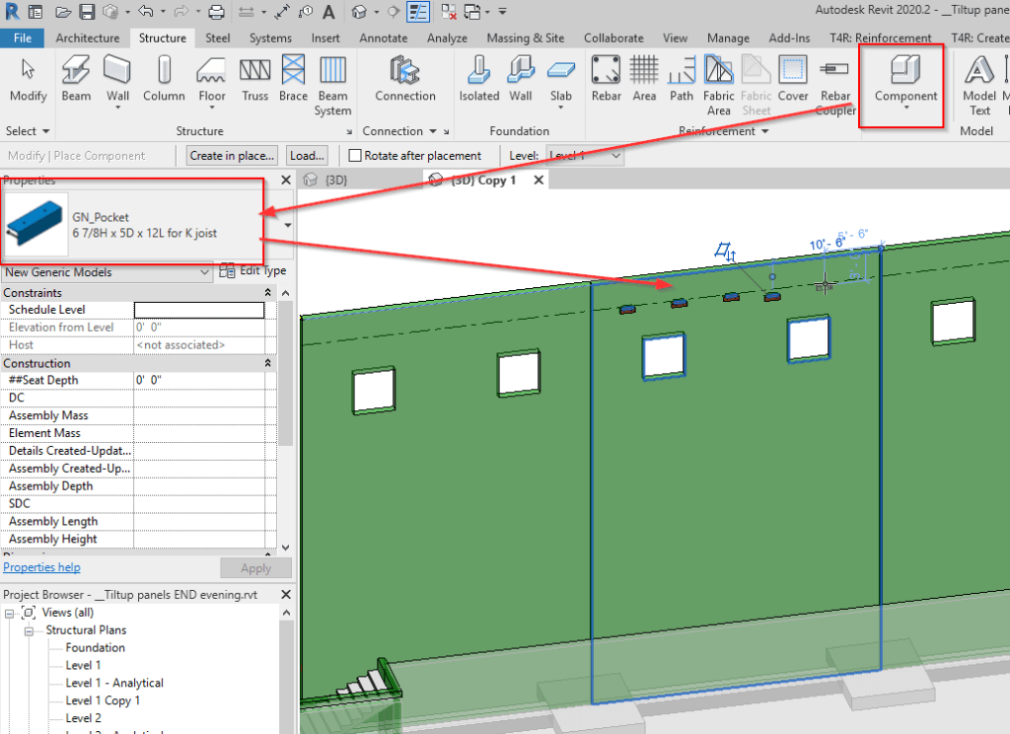Click the Connection tool icon
This screenshot has width=1010, height=734.
[x=405, y=79]
